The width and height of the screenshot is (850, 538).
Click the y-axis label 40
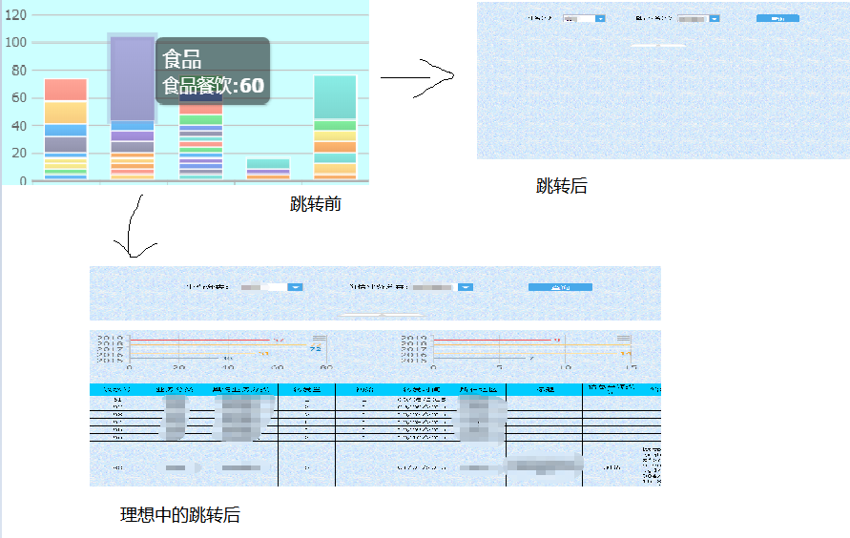coord(18,126)
